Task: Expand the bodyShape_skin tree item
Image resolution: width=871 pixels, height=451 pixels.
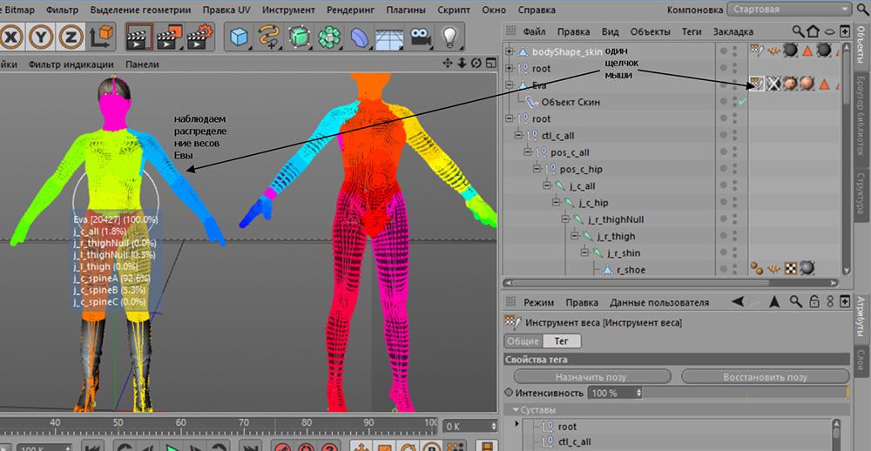Action: [x=510, y=51]
